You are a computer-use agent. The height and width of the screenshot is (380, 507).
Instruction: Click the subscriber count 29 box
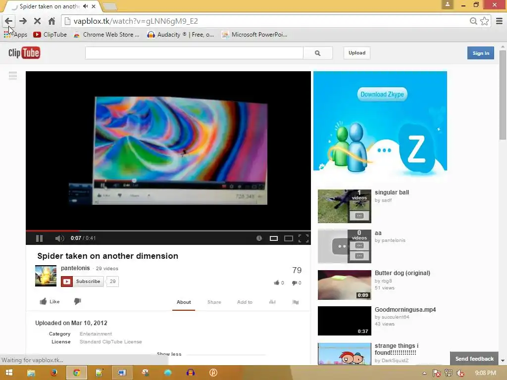click(112, 282)
